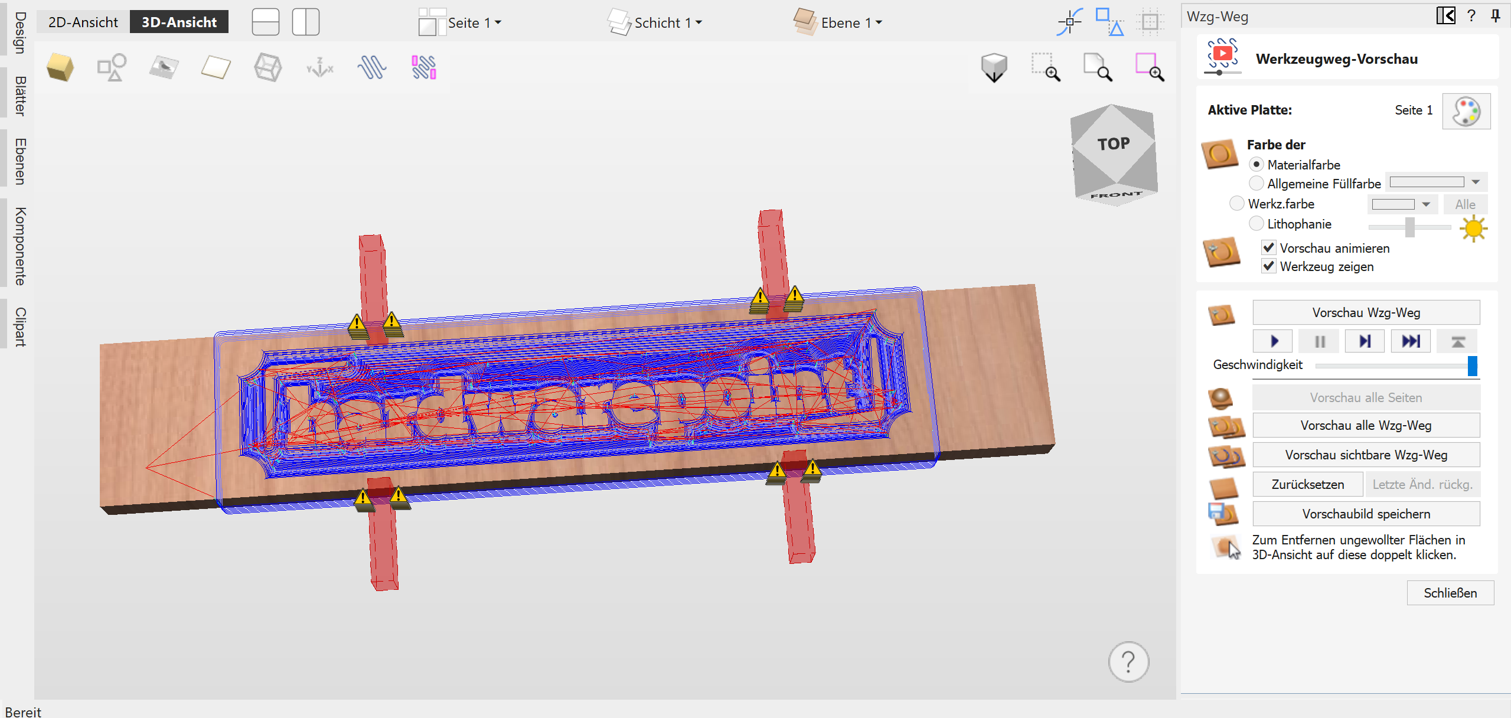The height and width of the screenshot is (718, 1511).
Task: Click the FRONT face of view cube
Action: coord(1116,195)
